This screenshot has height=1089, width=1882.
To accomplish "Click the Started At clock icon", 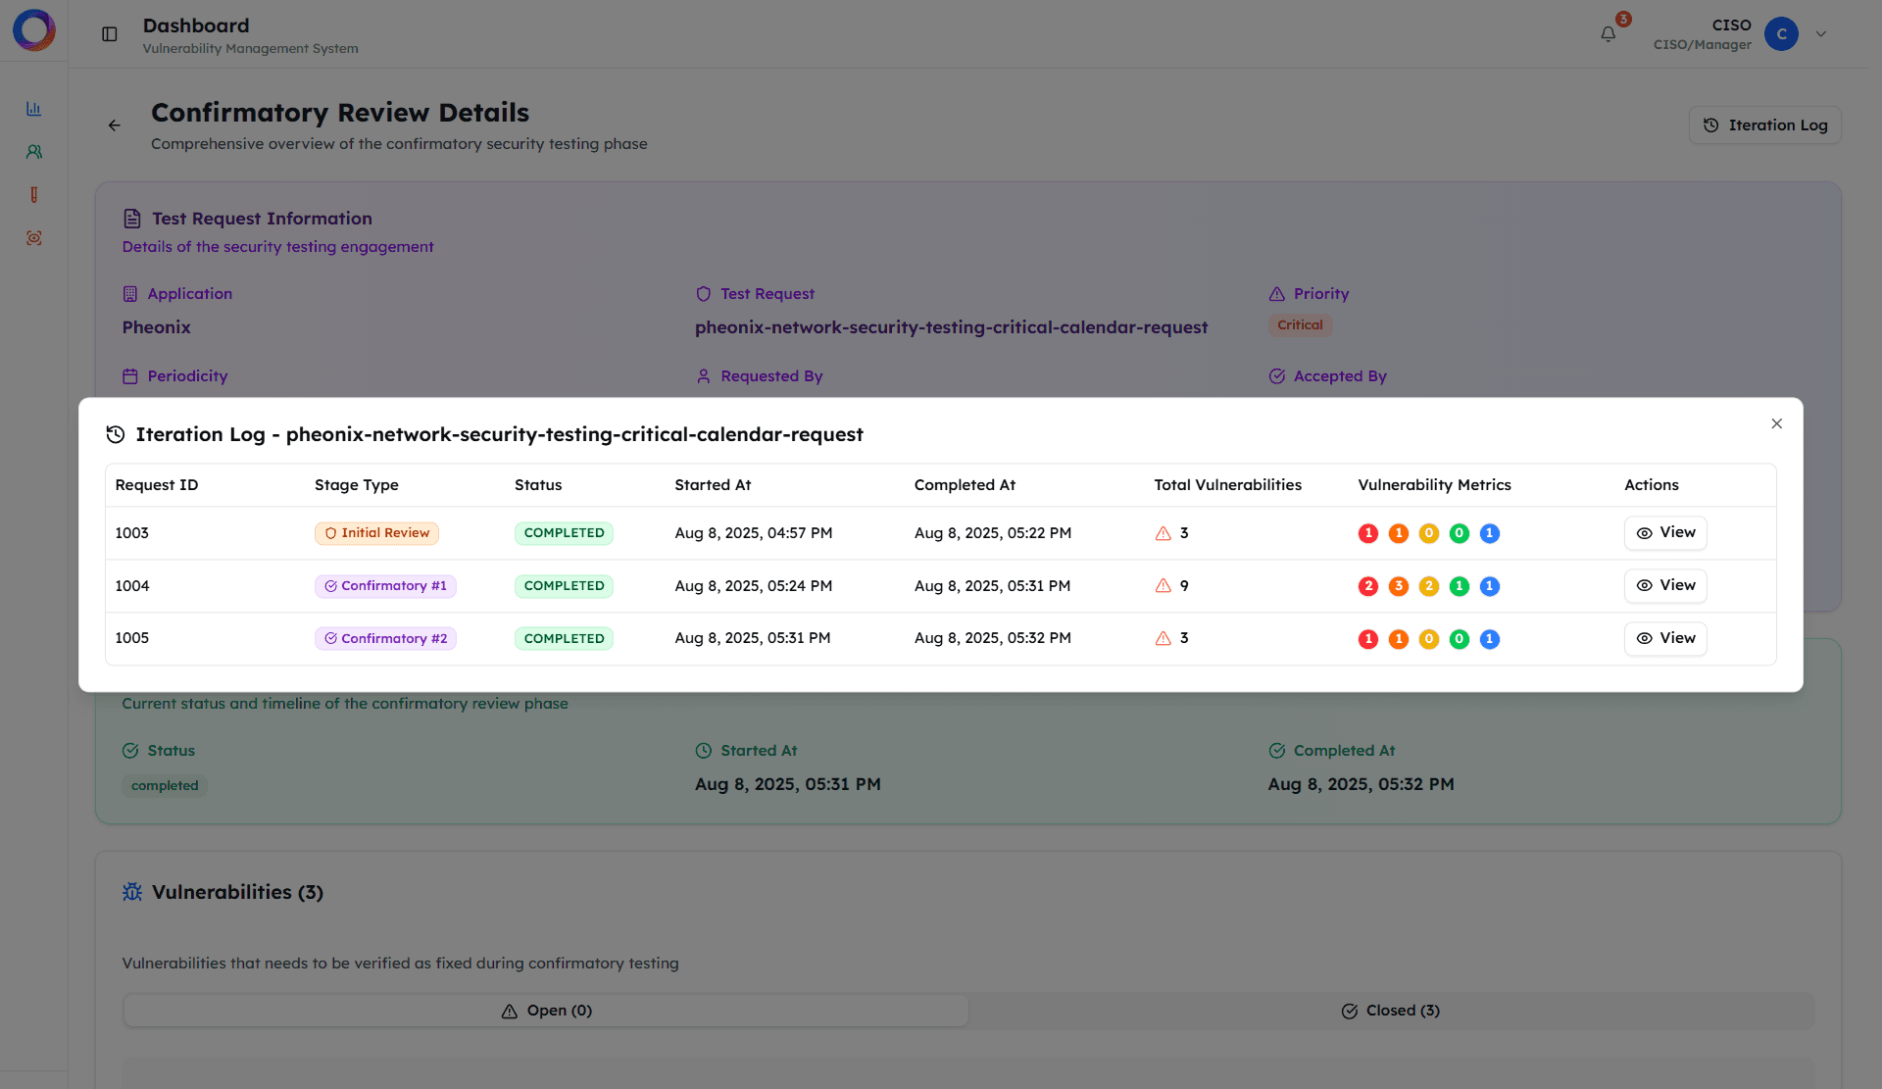I will (x=703, y=751).
